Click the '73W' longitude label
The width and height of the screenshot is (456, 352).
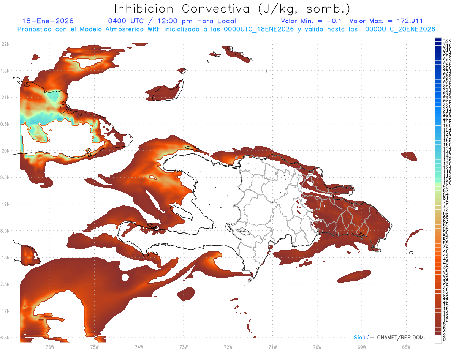click(184, 347)
